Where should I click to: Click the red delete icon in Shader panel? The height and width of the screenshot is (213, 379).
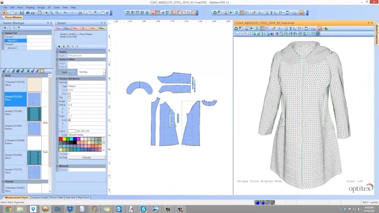(x=64, y=47)
